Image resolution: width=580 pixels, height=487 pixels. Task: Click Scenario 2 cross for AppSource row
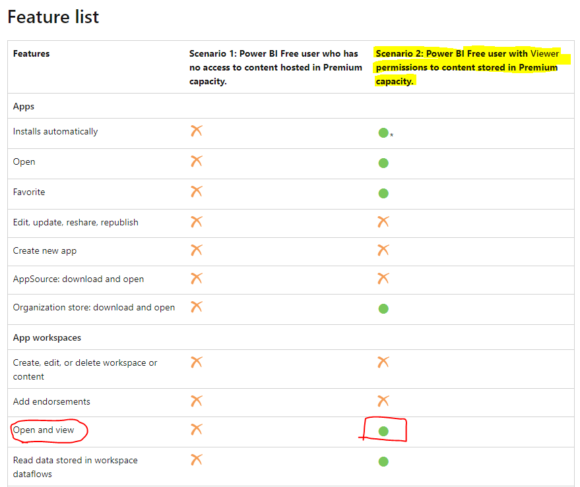383,279
